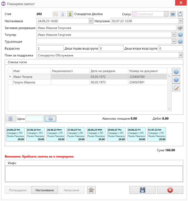The height and width of the screenshot is (201, 188).
Task: Save the reservation with the floppy disk button
Action: 143,190
